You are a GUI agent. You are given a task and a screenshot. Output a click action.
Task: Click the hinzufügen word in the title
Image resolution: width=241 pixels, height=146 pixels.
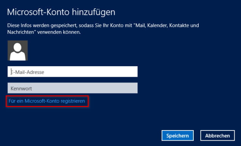(x=94, y=12)
